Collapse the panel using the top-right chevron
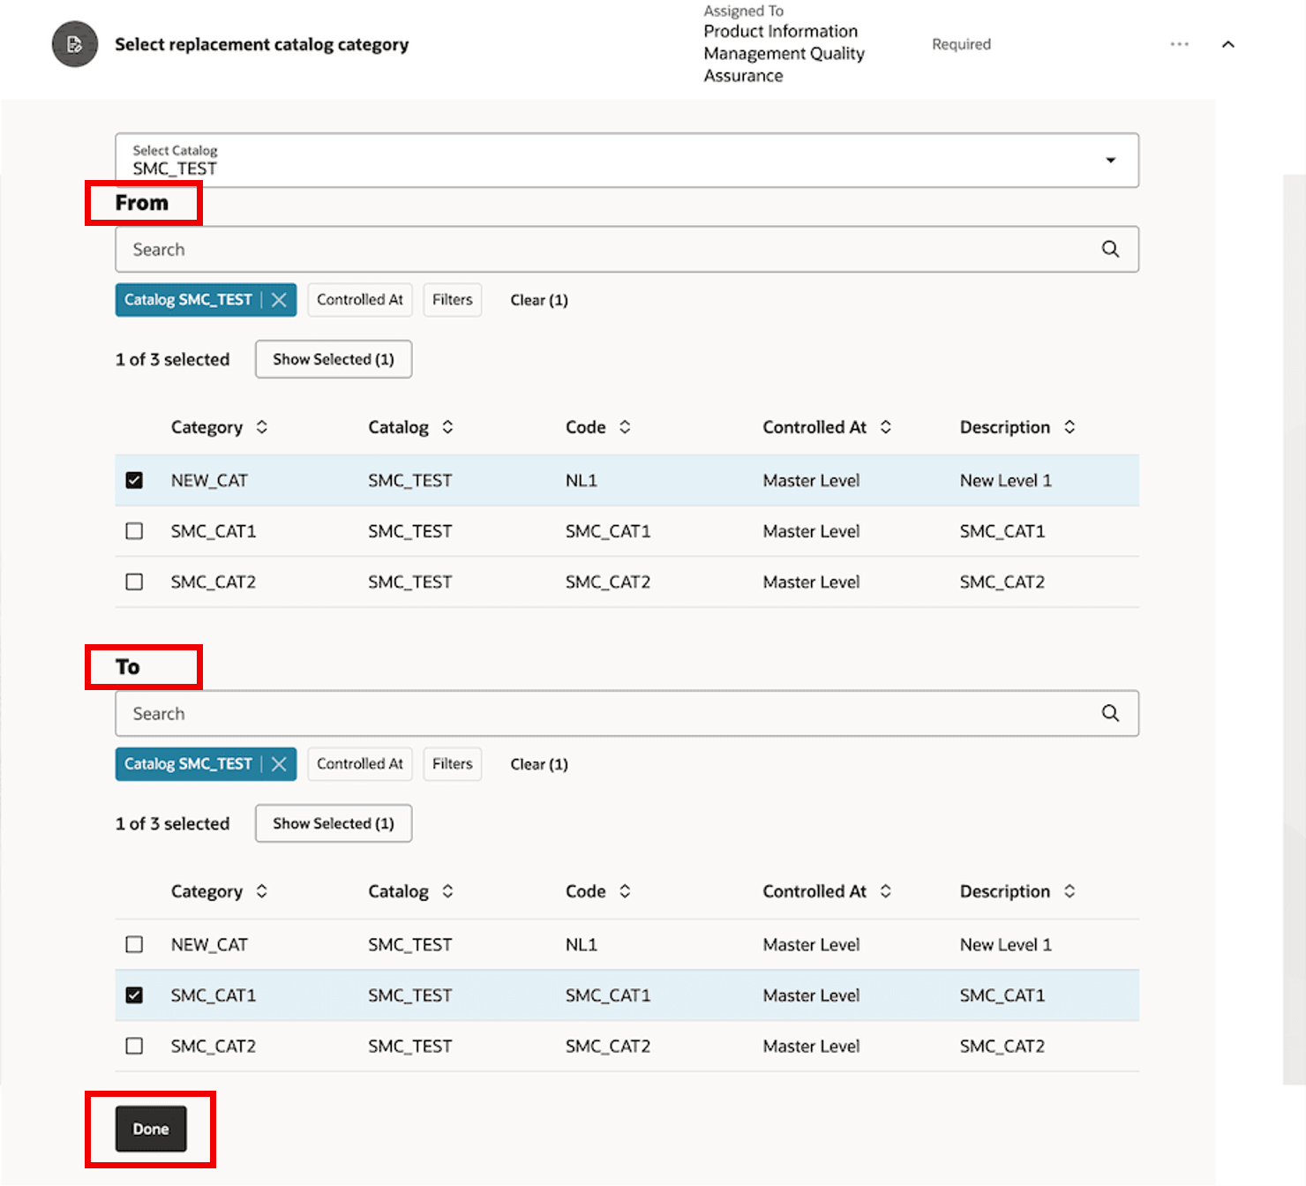This screenshot has width=1306, height=1186. [x=1228, y=43]
